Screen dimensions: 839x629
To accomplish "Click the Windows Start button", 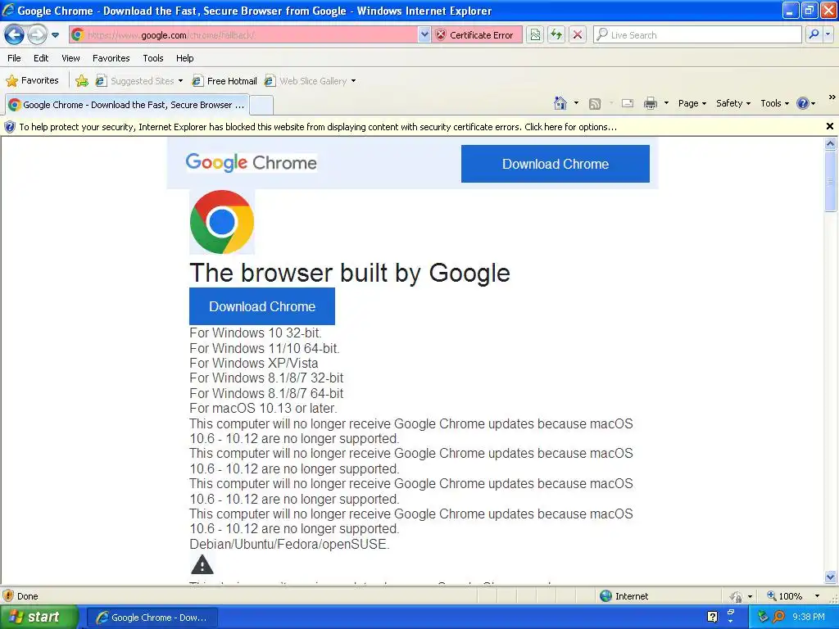I will (39, 618).
